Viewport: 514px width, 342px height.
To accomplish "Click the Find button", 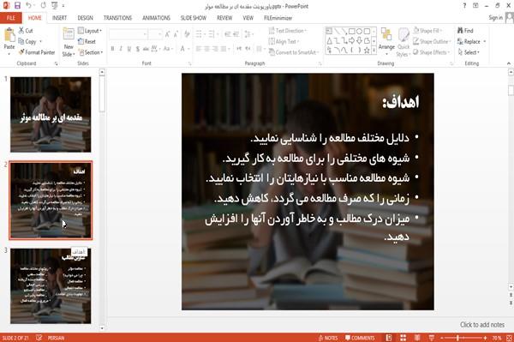I will pos(465,31).
